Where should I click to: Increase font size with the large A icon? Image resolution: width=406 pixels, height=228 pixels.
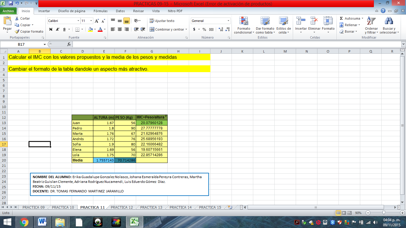[97, 21]
